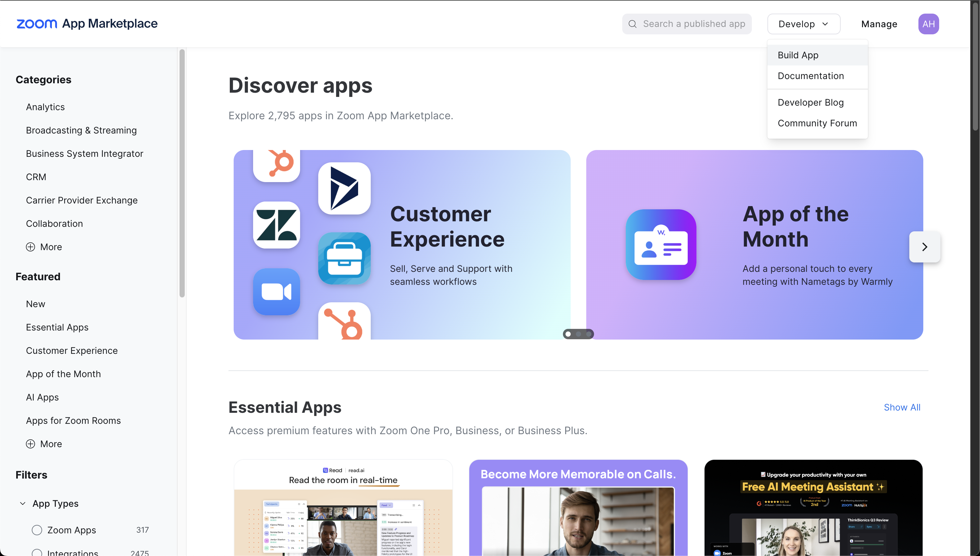
Task: Click the blue briefcase app icon
Action: click(x=344, y=259)
